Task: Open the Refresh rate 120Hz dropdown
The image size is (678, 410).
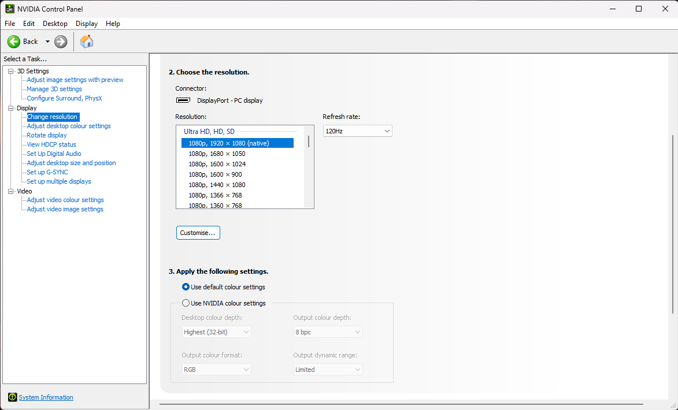Action: point(358,131)
